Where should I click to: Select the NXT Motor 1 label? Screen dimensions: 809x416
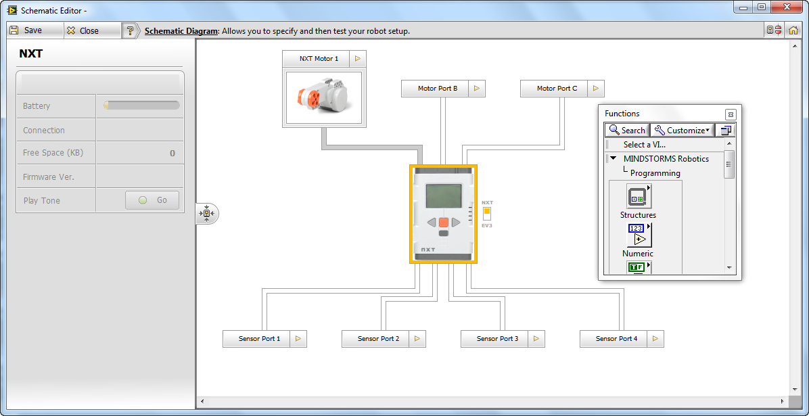(x=316, y=58)
